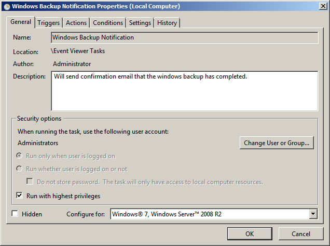
Task: Uncheck Run with highest privileges
Action: [x=20, y=196]
